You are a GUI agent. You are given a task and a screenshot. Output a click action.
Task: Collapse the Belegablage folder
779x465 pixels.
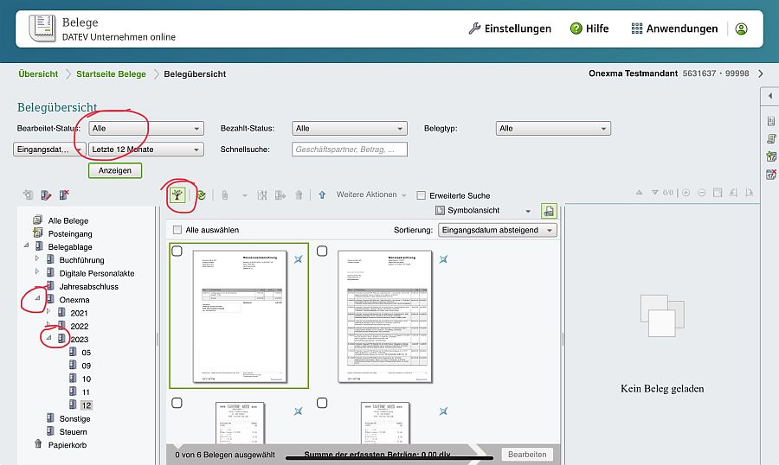pos(26,245)
